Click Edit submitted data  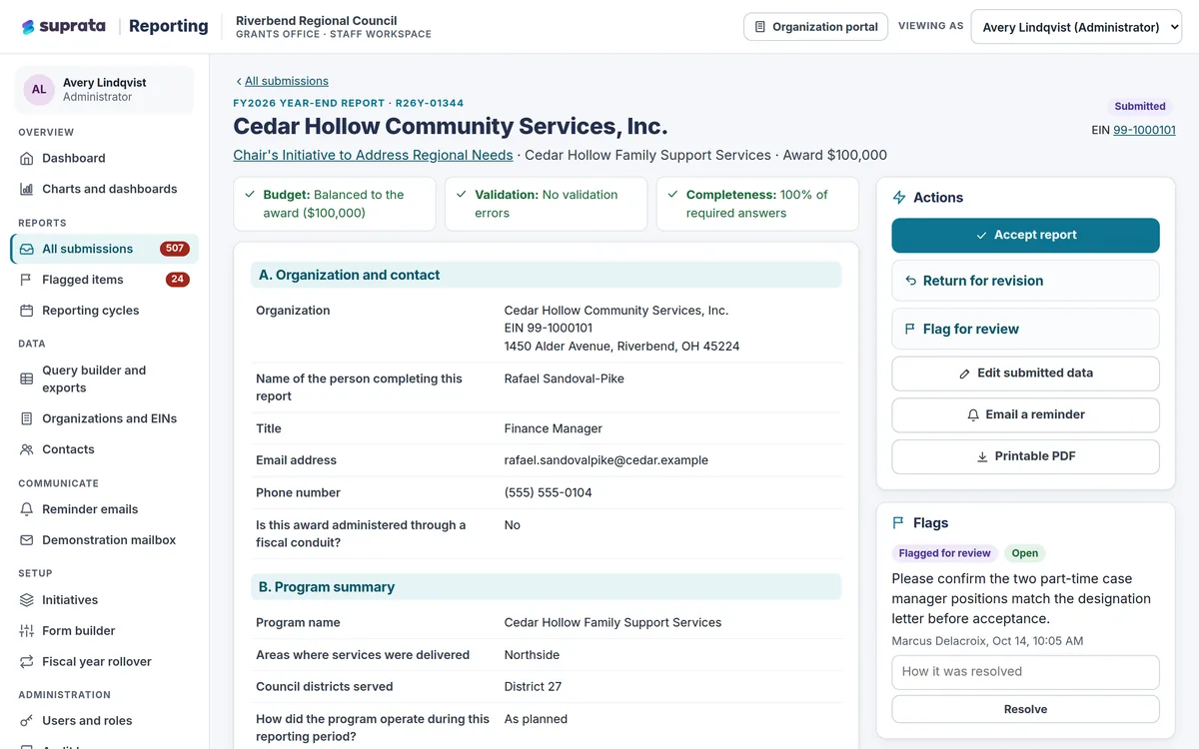click(x=1025, y=374)
